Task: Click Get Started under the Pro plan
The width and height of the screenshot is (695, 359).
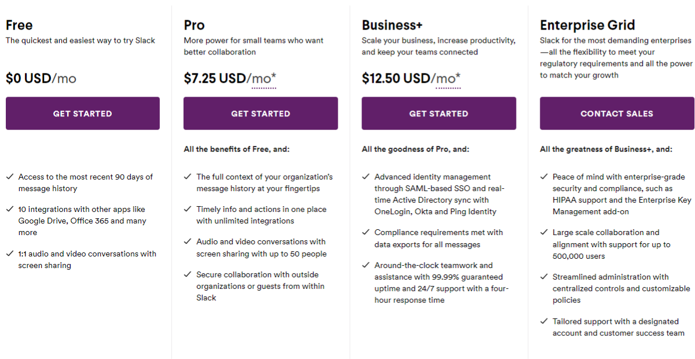Action: pos(261,113)
